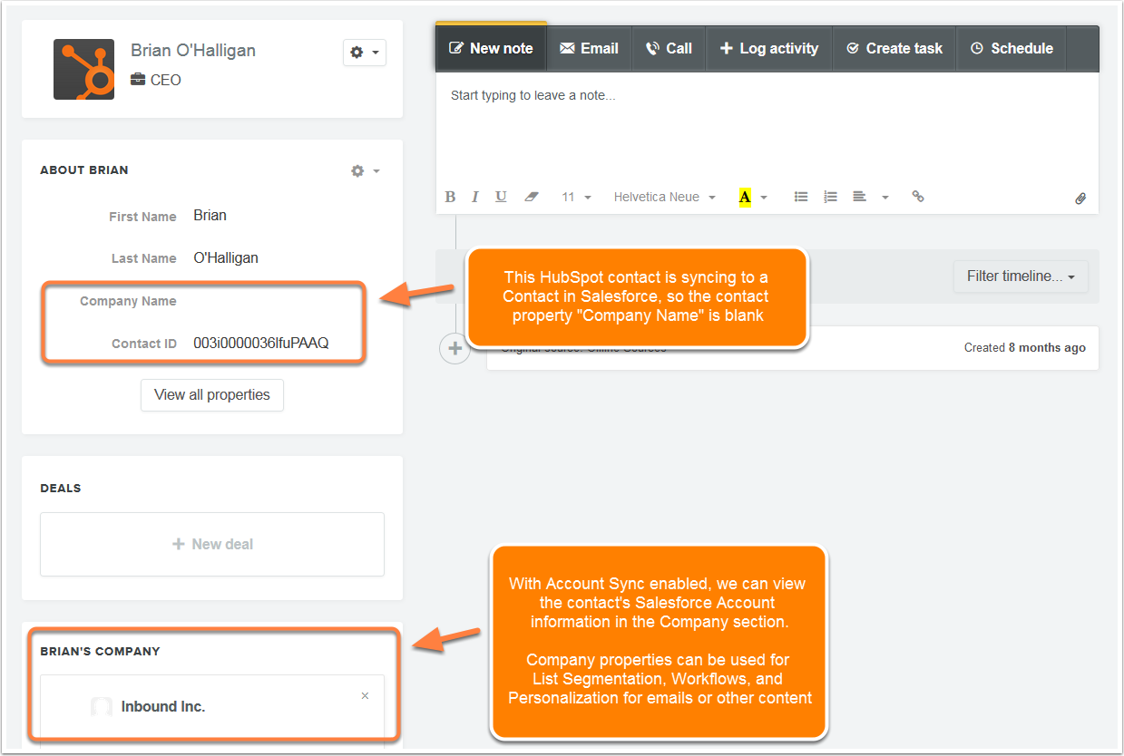Insert a numbered list
The image size is (1124, 756).
(x=830, y=197)
